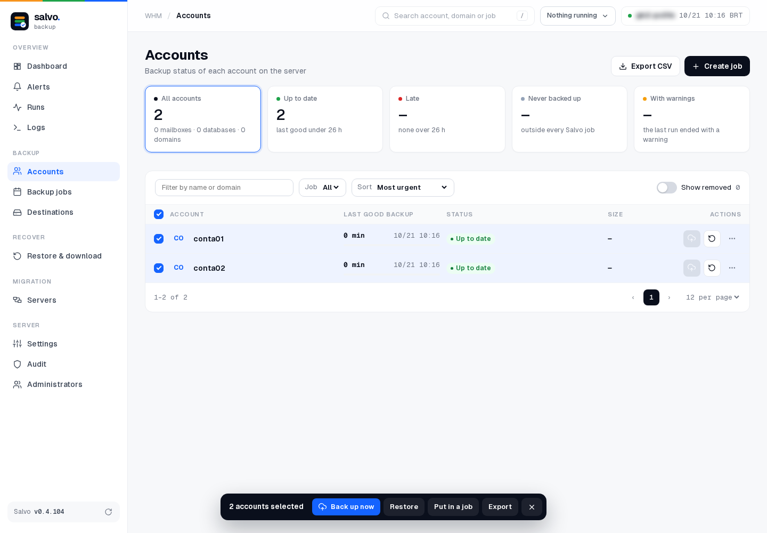Expand the Nothing running dropdown
This screenshot has width=767, height=533.
578,16
